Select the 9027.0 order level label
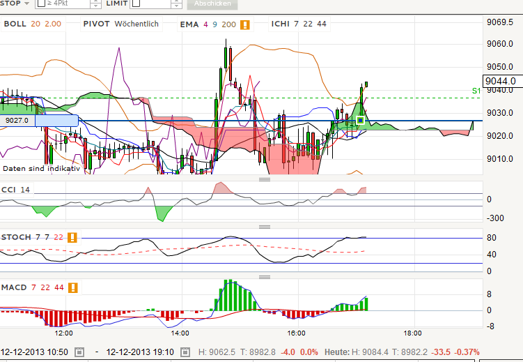The image size is (523, 362). 17,121
